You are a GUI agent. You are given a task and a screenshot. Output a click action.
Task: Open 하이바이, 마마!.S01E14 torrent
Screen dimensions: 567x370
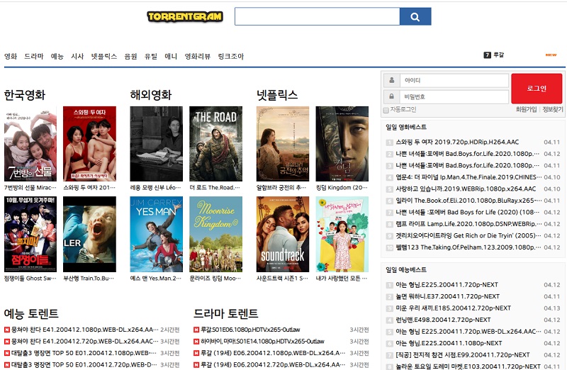coord(262,342)
